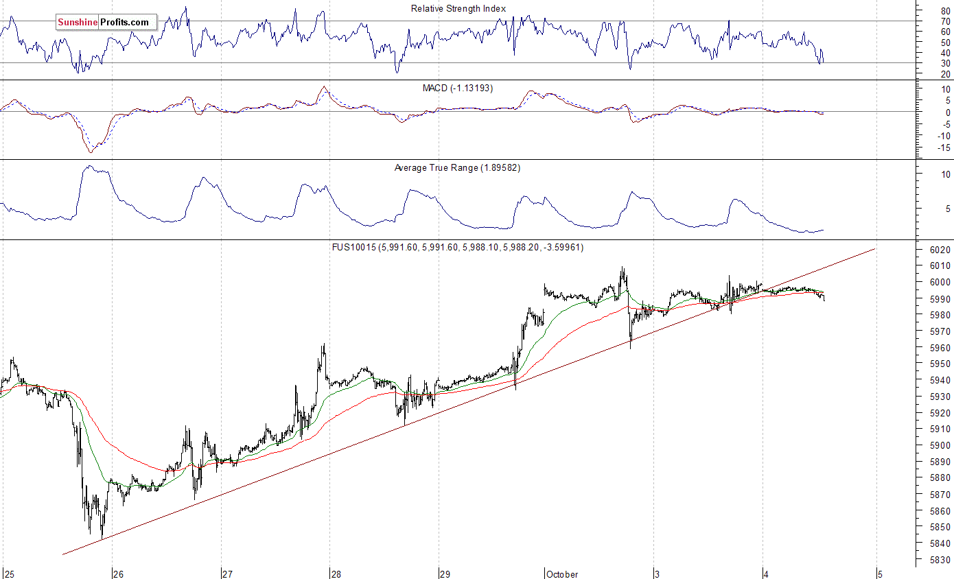The height and width of the screenshot is (579, 954).
Task: Click the RSI axis value 70
Action: click(946, 21)
